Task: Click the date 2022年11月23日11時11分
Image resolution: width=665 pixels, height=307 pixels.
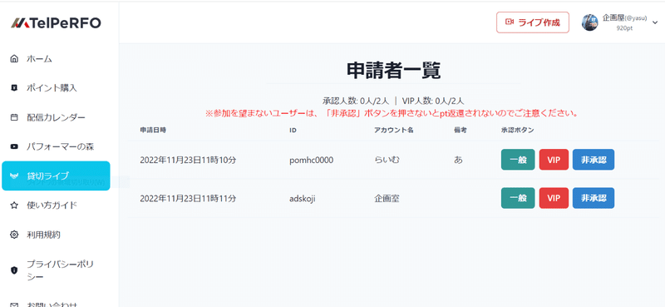Action: (188, 198)
